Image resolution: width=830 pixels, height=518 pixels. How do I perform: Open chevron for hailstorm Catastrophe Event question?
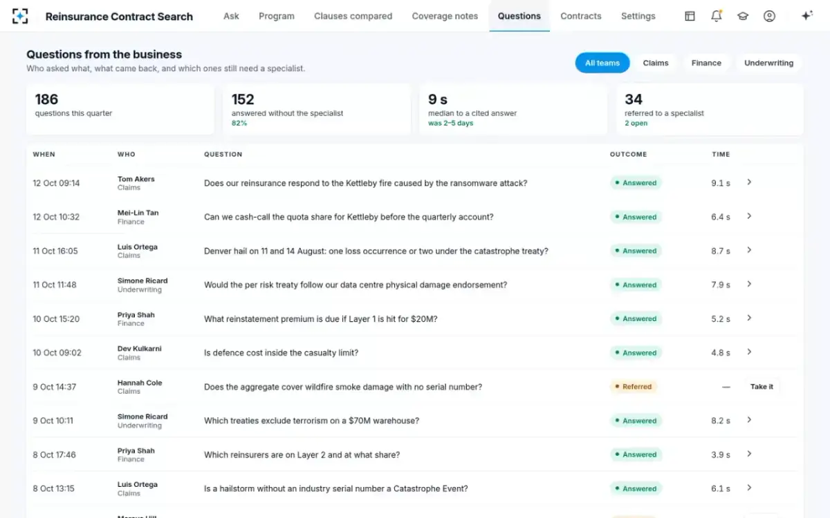tap(749, 488)
